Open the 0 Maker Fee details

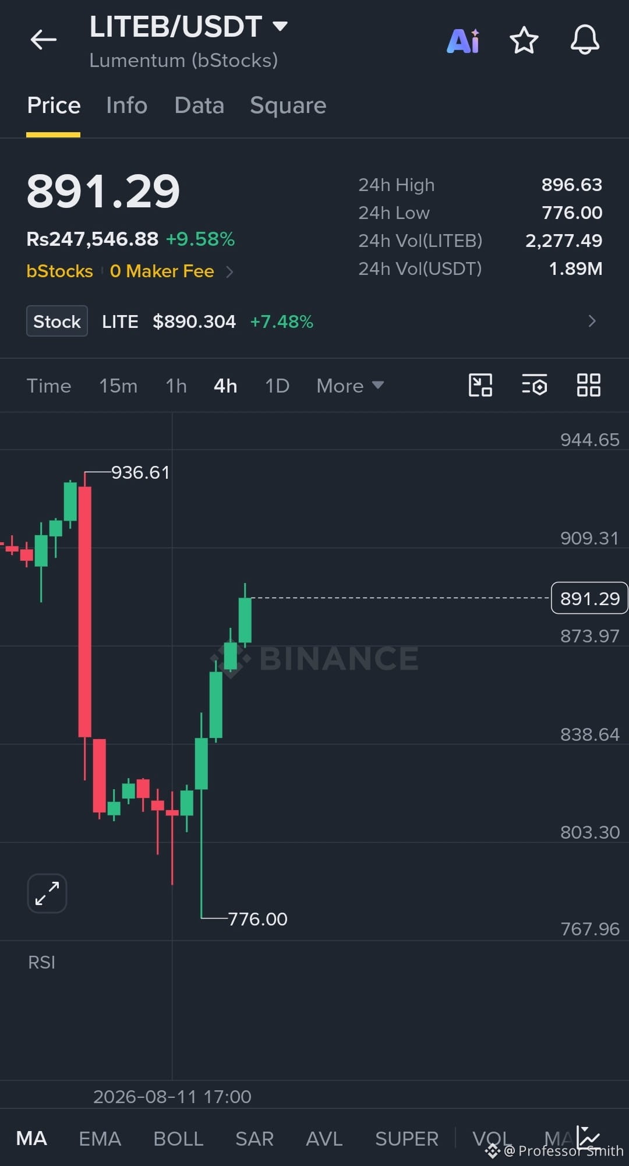pyautogui.click(x=171, y=271)
